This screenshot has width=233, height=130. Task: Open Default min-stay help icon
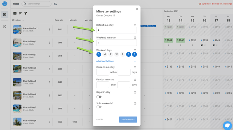(135, 25)
